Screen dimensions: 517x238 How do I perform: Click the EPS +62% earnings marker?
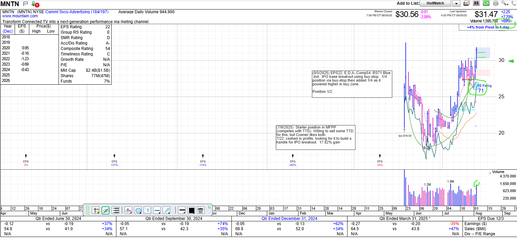point(293,160)
